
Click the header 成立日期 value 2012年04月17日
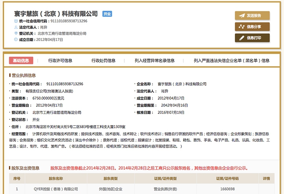pyautogui.click(x=50, y=40)
